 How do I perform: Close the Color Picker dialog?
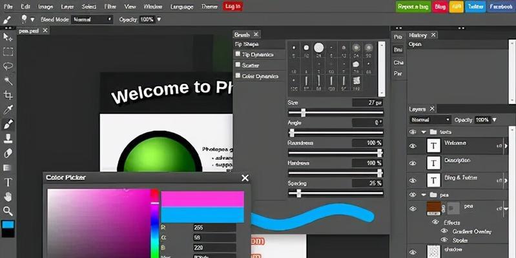(245, 177)
